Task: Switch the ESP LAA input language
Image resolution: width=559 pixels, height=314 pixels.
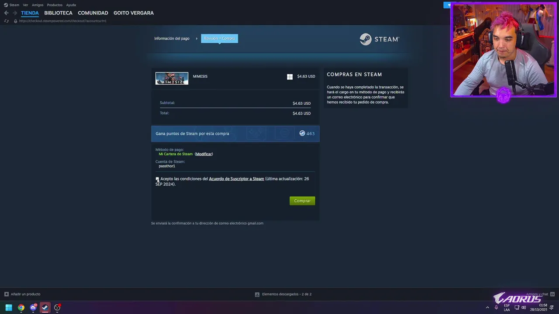Action: (x=507, y=307)
